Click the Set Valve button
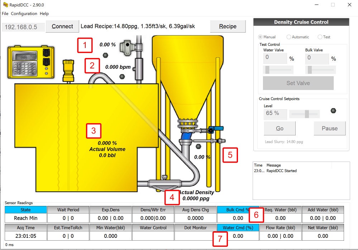The image size is (358, 250). pos(298,83)
